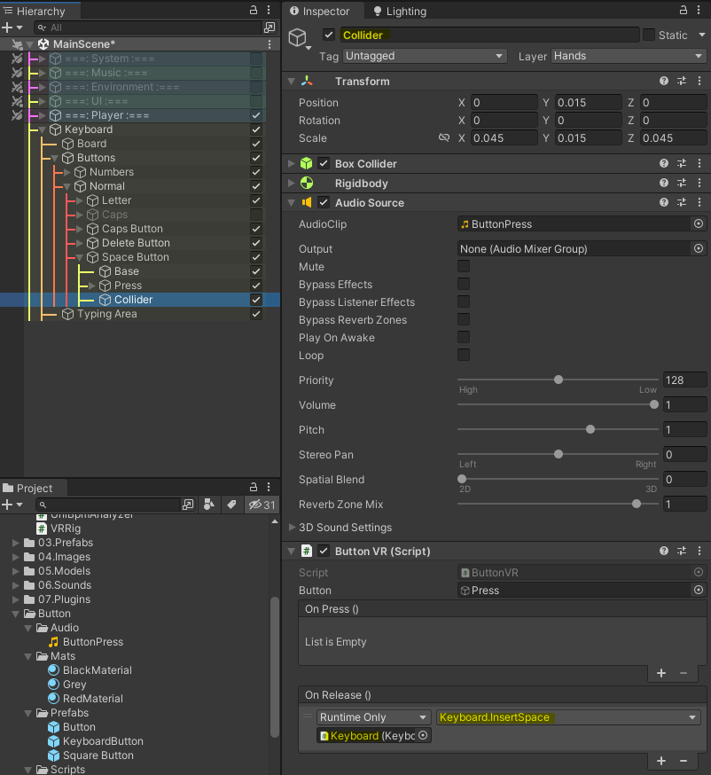Open Button VR script help icon
711x775 pixels.
pyautogui.click(x=664, y=551)
